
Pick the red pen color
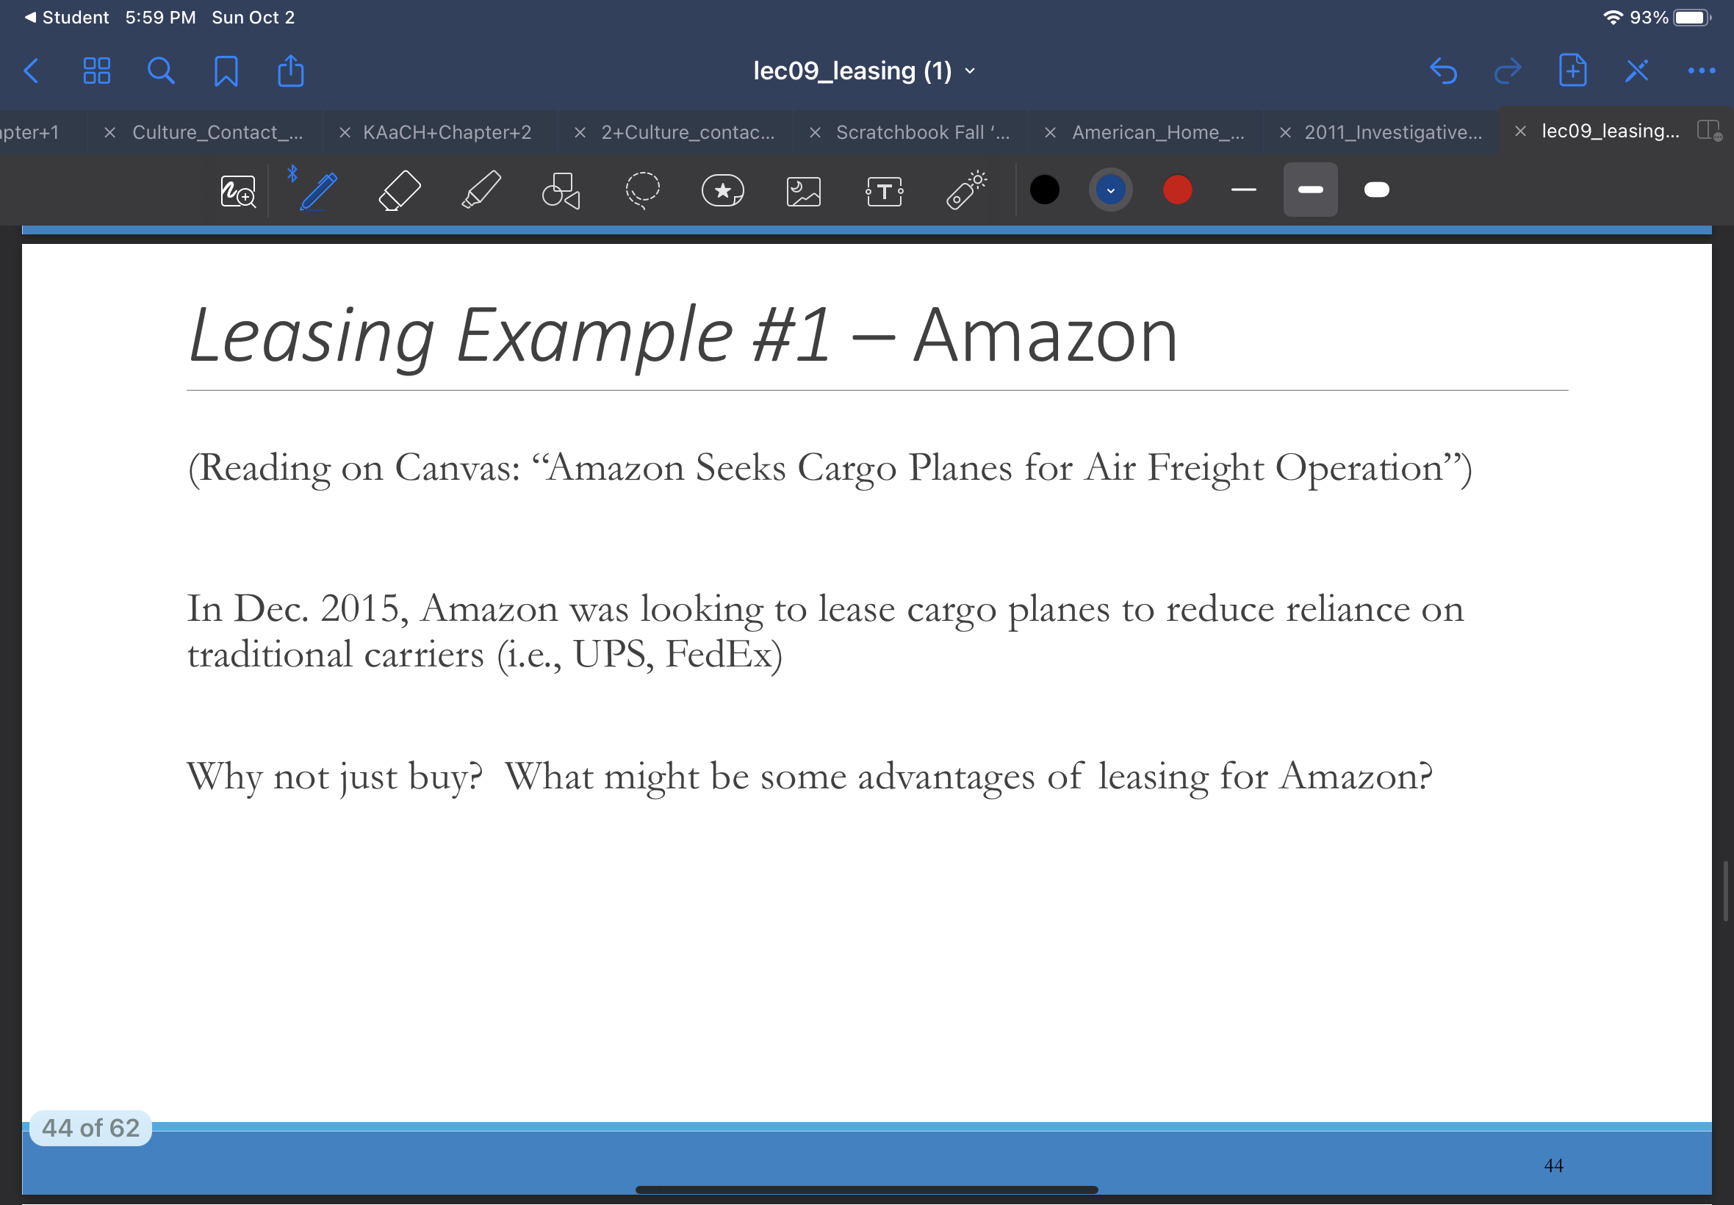click(x=1177, y=190)
